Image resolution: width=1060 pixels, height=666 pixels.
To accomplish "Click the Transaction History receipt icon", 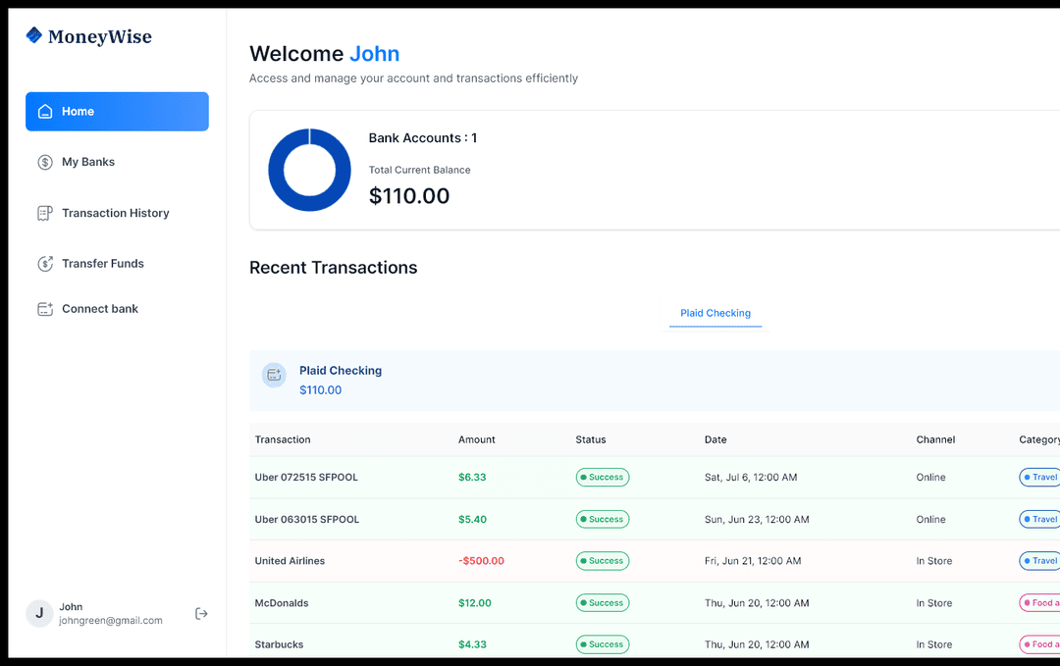I will coord(45,214).
